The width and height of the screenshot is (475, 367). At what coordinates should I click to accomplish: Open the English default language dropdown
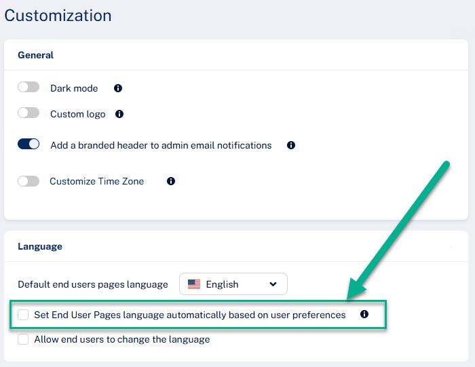(x=233, y=284)
